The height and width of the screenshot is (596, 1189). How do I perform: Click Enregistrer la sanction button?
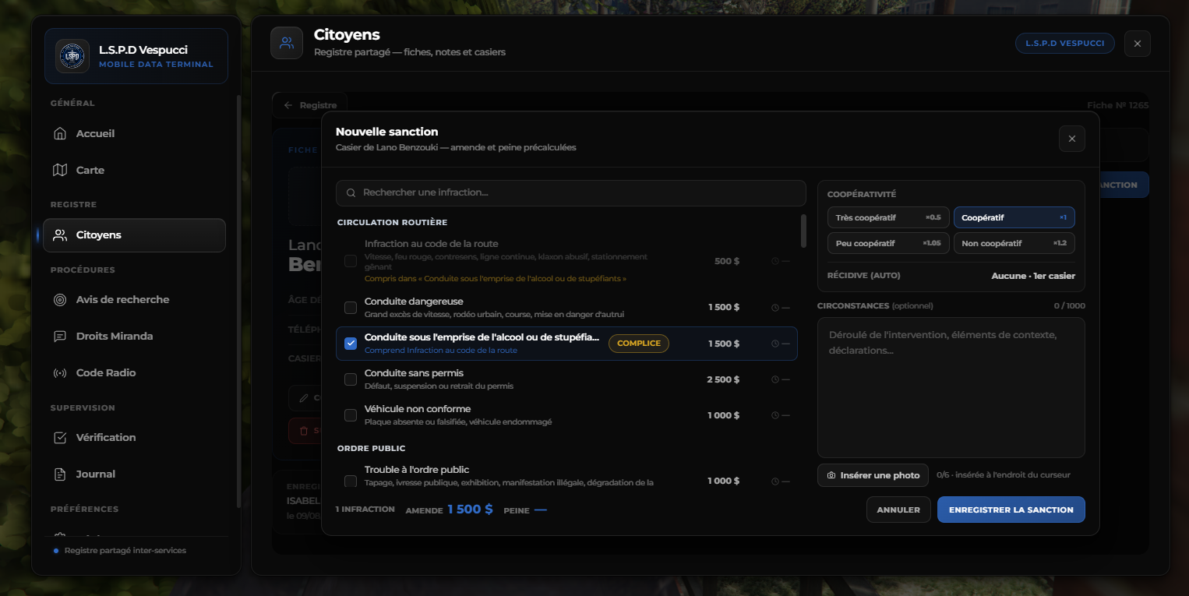[1011, 510]
